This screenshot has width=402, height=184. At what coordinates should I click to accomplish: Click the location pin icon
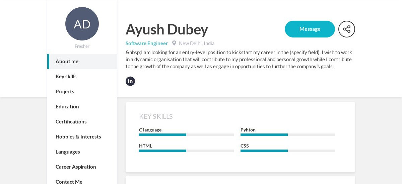click(x=174, y=43)
